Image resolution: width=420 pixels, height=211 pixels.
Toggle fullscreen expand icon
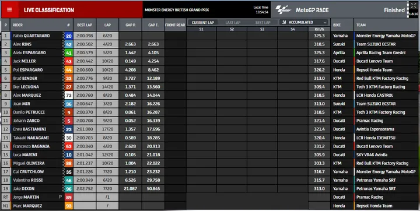414,6
